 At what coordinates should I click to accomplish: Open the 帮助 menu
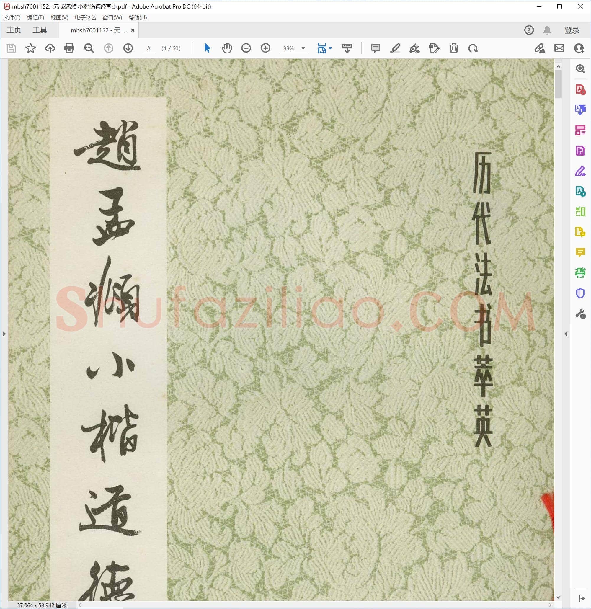(x=138, y=18)
